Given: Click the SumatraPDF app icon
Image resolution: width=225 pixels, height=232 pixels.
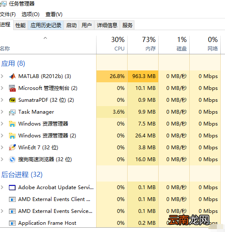Looking at the screenshot, I should tap(12, 100).
